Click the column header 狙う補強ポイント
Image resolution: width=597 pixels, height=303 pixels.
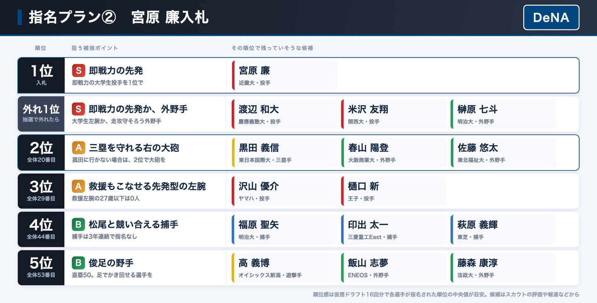(95, 48)
